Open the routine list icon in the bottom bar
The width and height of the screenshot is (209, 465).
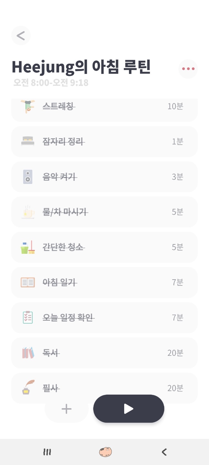click(47, 452)
